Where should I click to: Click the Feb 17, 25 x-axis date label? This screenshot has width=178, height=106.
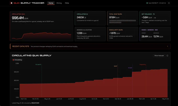(24, 99)
